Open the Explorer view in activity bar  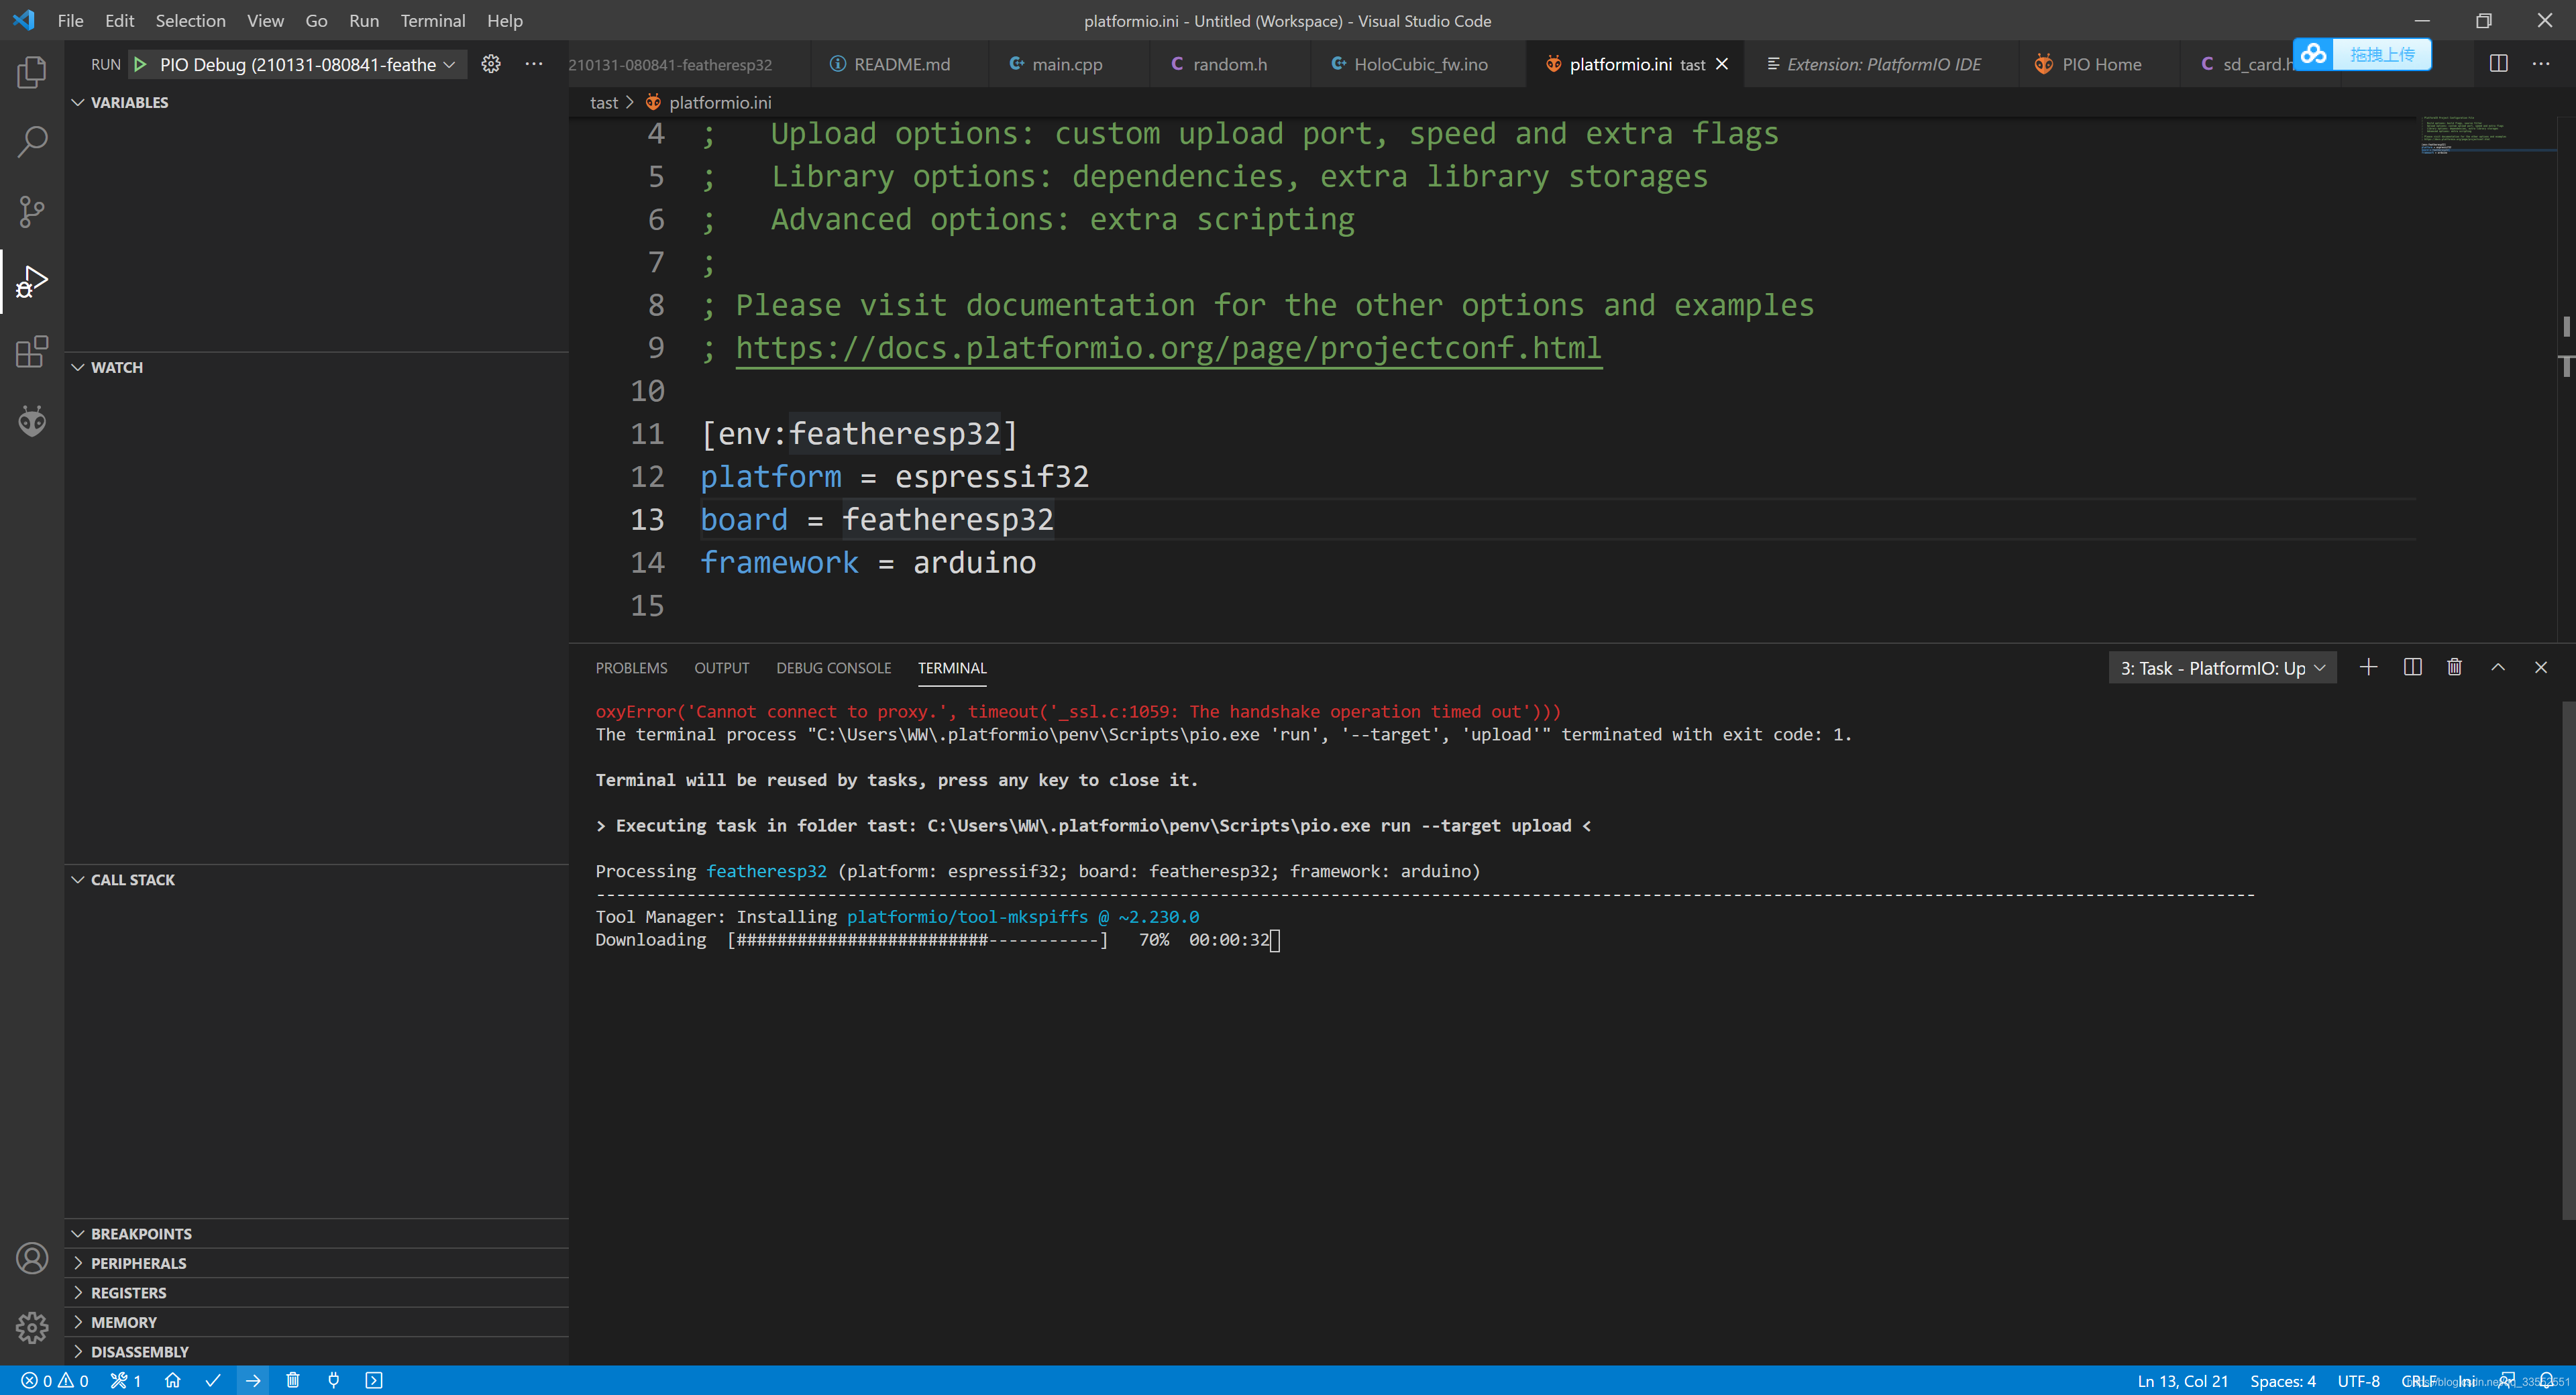pos(32,72)
